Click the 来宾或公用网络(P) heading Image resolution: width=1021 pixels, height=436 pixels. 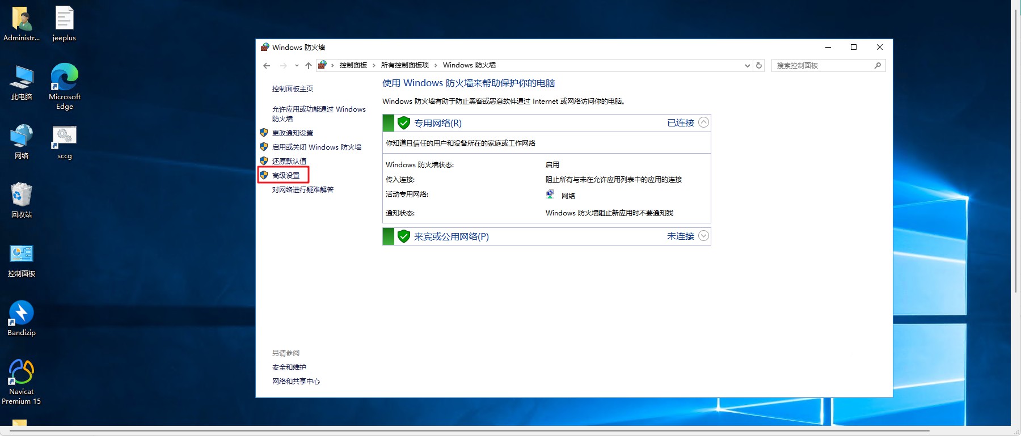pos(452,236)
